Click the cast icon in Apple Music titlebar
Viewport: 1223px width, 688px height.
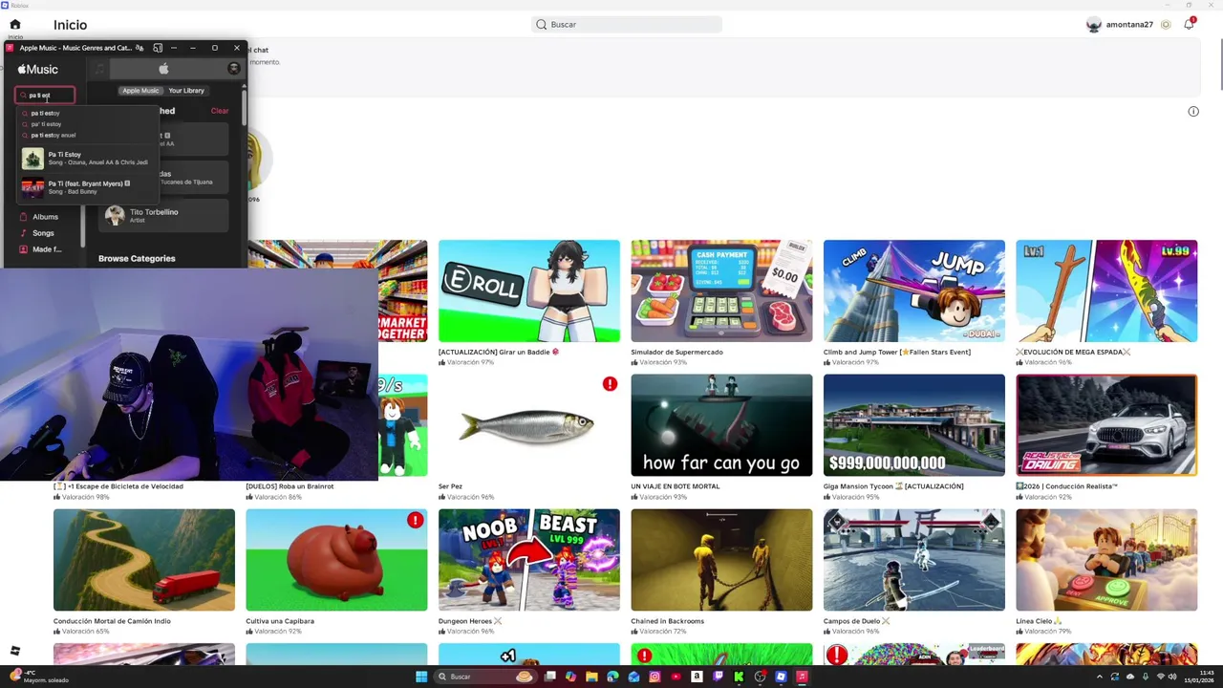click(x=158, y=48)
